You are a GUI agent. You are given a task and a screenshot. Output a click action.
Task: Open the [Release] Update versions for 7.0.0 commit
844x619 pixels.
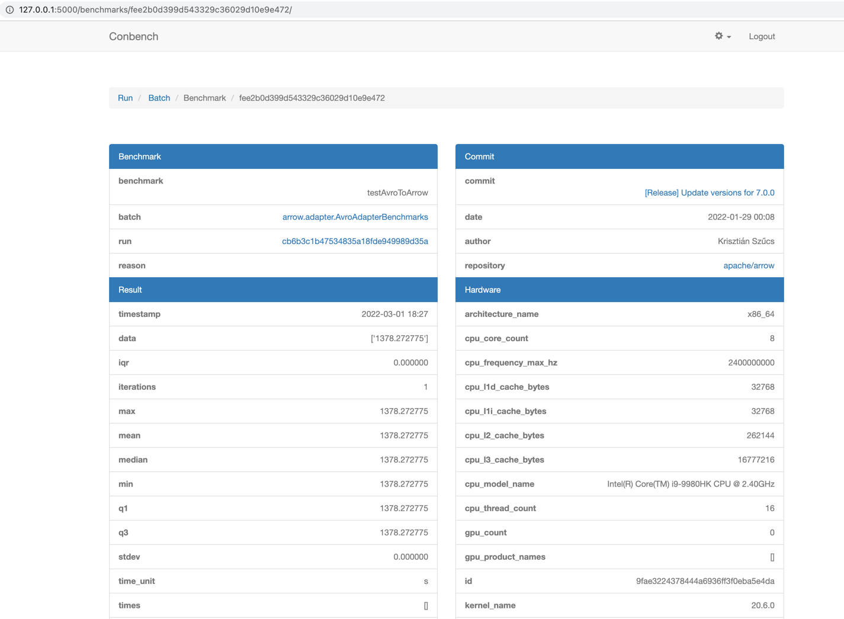[710, 193]
